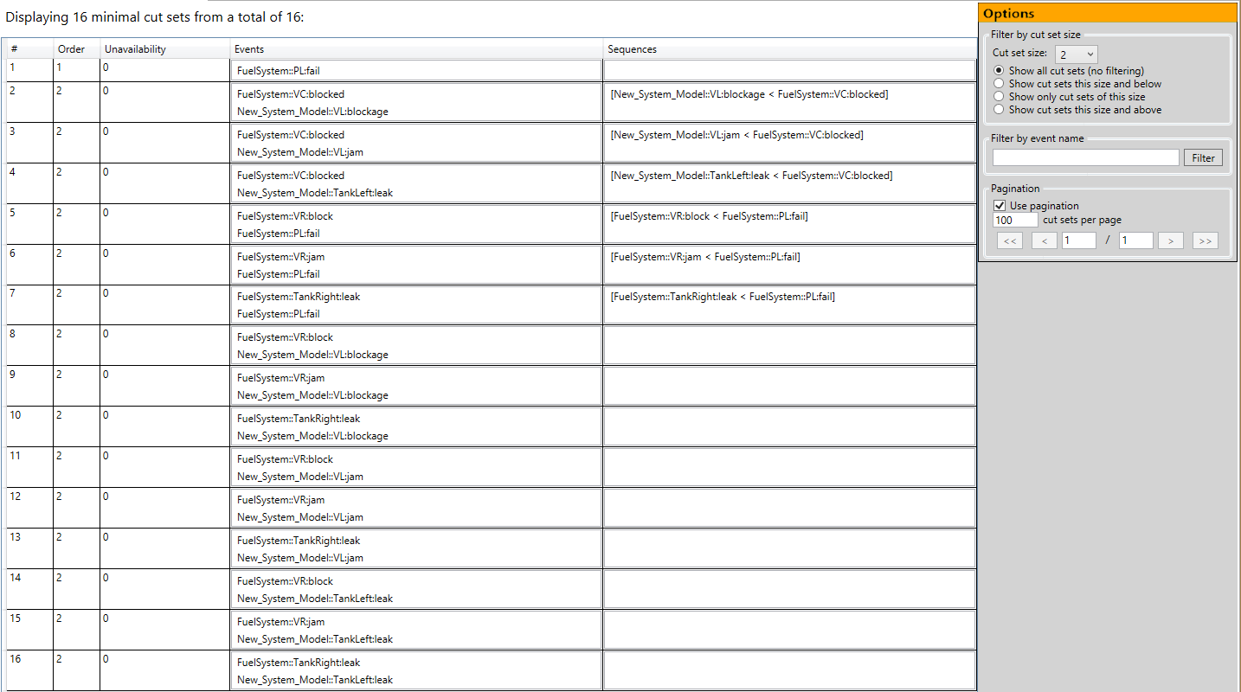This screenshot has height=692, width=1241.
Task: Click New_System_Model::VL:jam event in row 11
Action: (300, 477)
